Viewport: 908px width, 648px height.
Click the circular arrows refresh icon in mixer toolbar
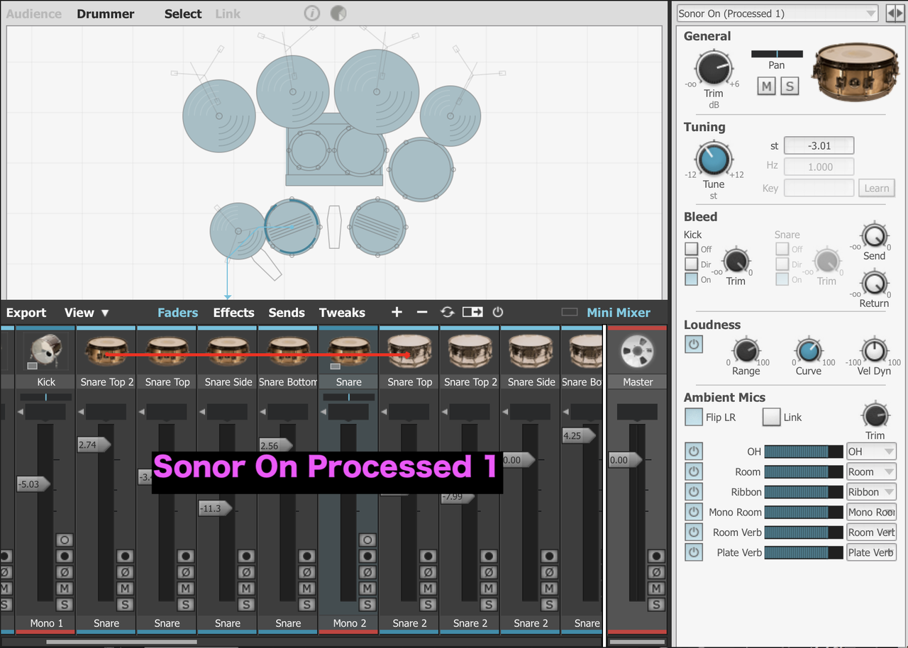[x=447, y=313]
